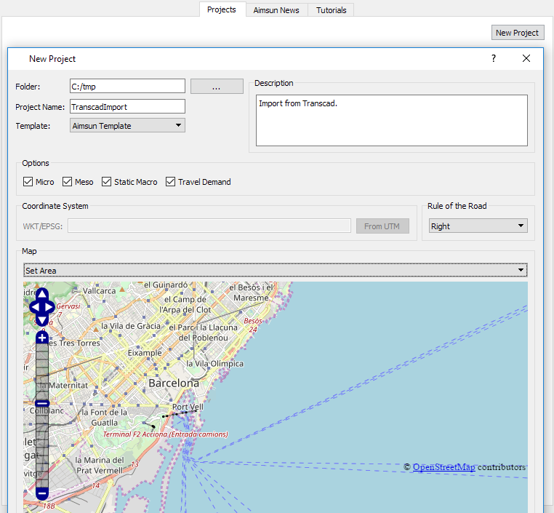Open the Set Area map dropdown

click(275, 271)
